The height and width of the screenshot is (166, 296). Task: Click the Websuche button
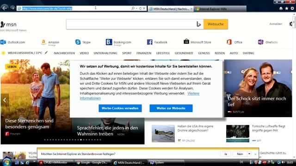click(x=216, y=24)
